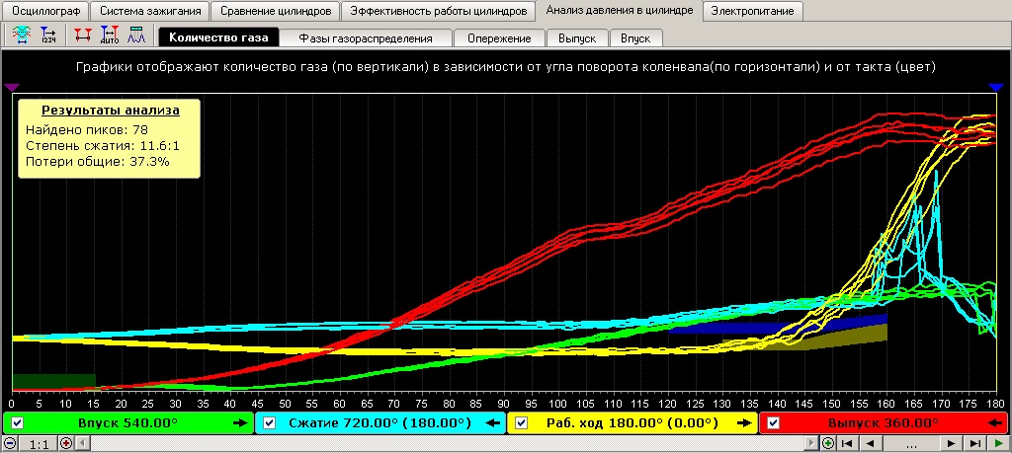Click the purple triangle marker above the graph
The height and width of the screenshot is (453, 1012).
(x=12, y=86)
